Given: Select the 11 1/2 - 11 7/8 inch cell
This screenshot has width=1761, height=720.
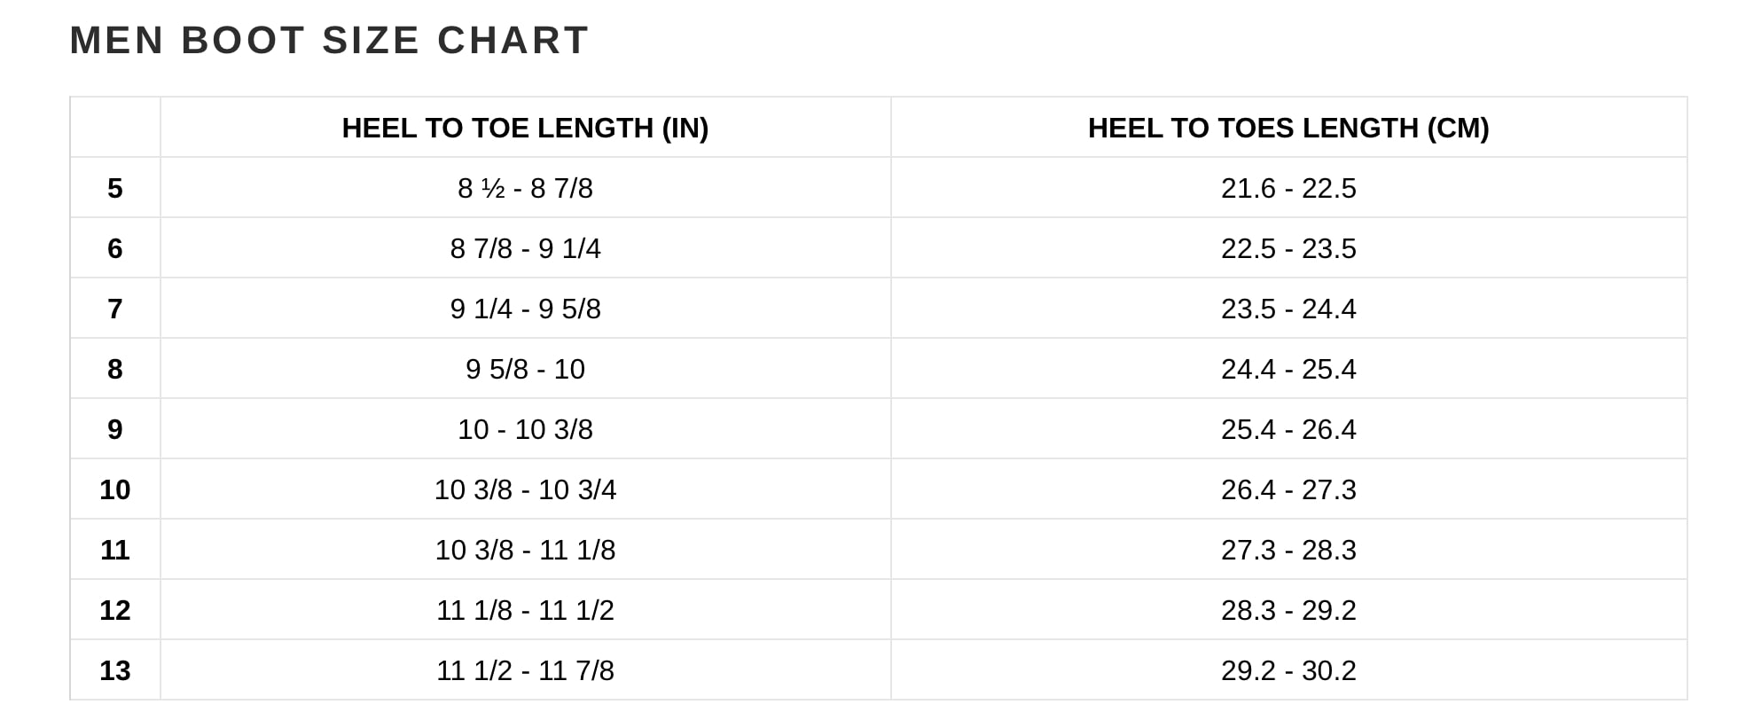Looking at the screenshot, I should (x=525, y=670).
